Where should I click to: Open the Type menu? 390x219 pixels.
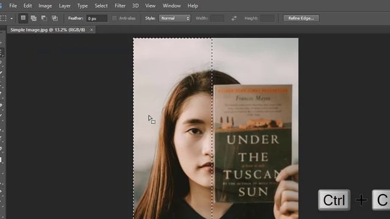[x=82, y=5]
